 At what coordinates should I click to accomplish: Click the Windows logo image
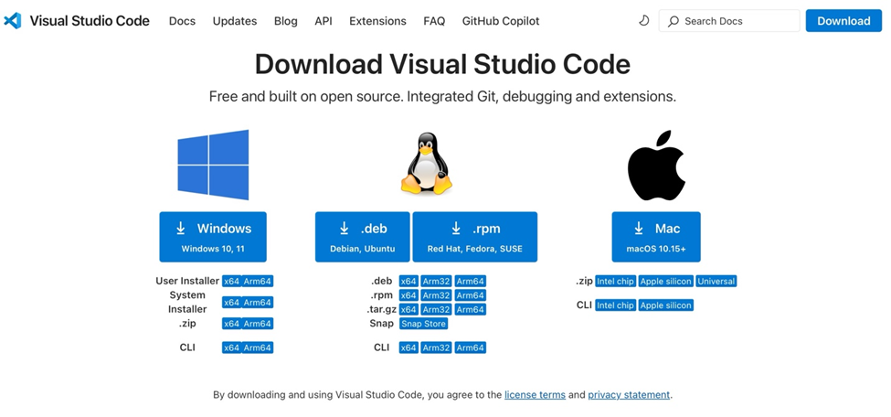213,165
